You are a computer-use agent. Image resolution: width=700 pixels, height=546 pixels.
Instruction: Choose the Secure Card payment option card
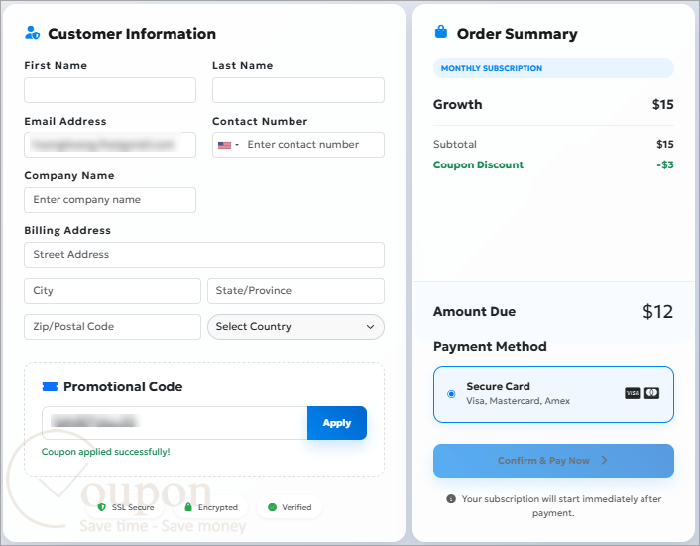coord(553,394)
